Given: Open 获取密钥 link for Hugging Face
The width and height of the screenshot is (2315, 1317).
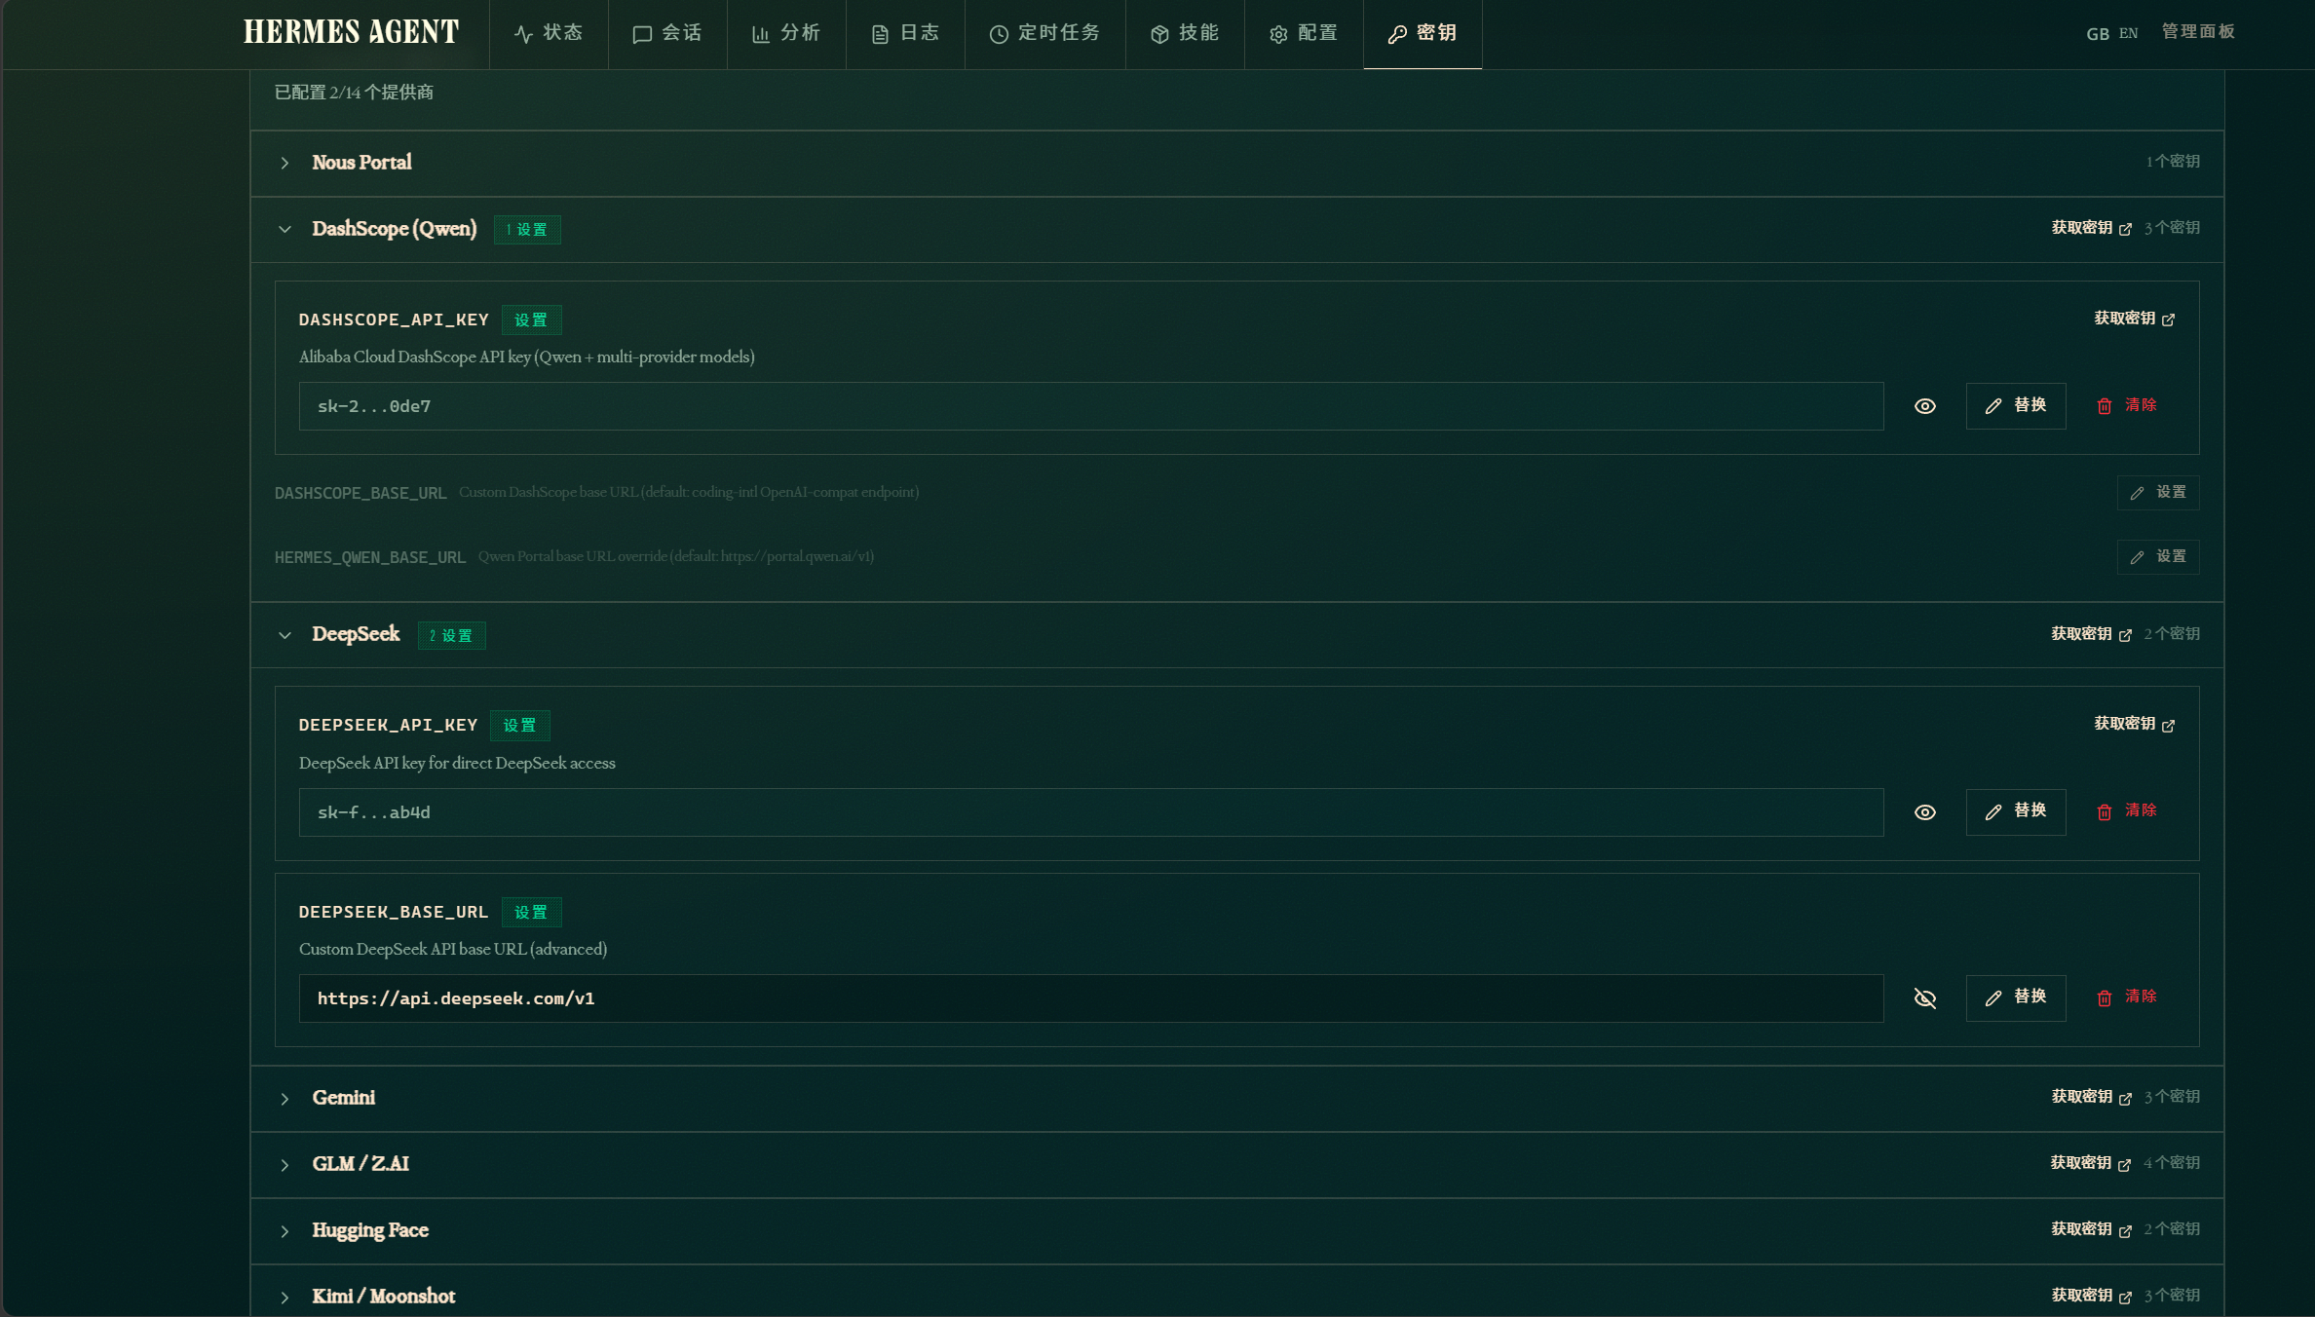Looking at the screenshot, I should (x=2091, y=1229).
